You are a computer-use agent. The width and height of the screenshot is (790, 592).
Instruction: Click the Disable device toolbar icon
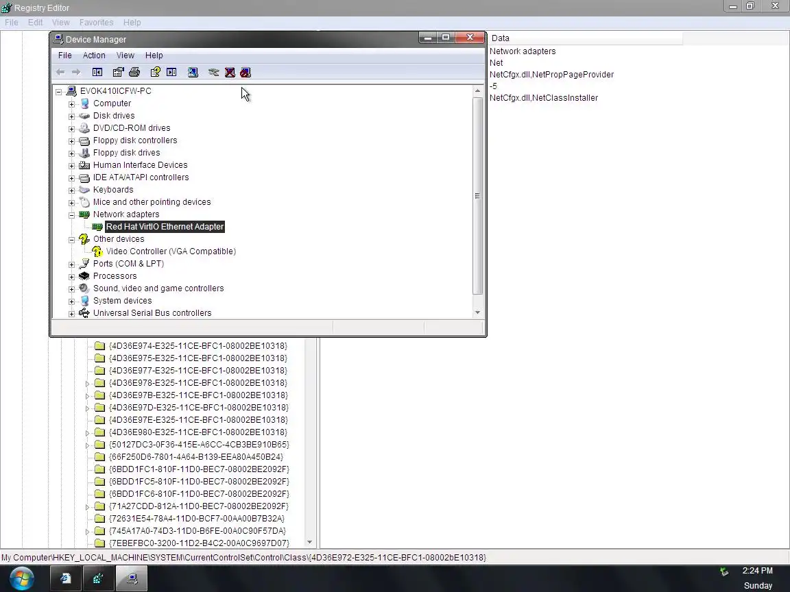pos(246,73)
